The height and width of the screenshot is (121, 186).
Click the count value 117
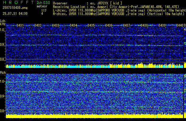[44, 11]
